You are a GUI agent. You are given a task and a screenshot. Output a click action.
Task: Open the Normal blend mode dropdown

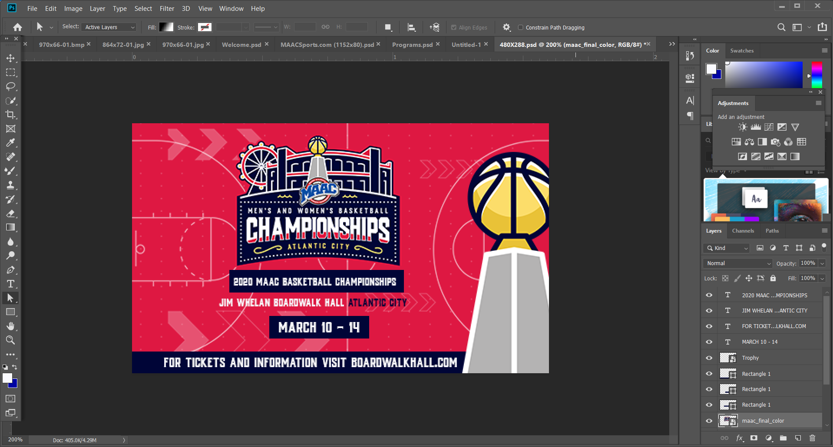pyautogui.click(x=737, y=263)
